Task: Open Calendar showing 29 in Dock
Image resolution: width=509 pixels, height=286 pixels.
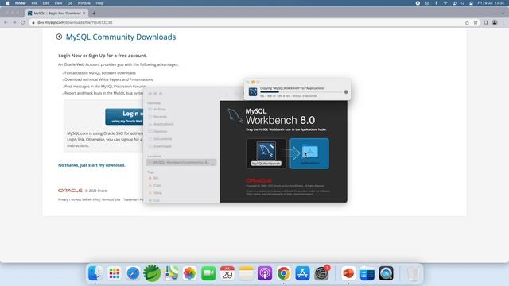Action: (x=227, y=273)
